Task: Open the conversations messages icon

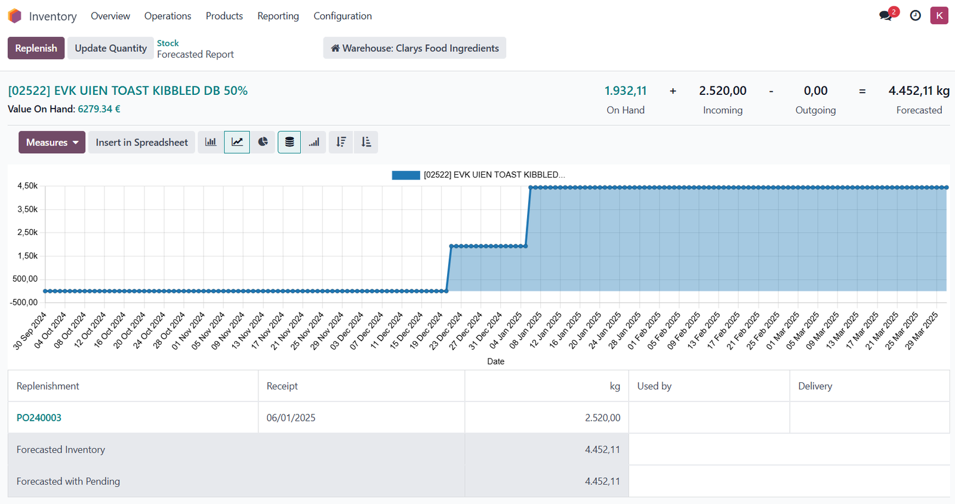Action: (x=886, y=16)
